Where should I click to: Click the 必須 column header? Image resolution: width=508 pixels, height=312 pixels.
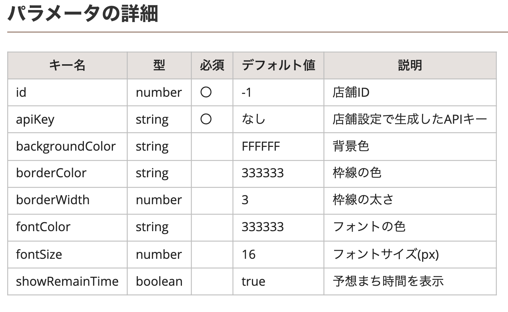coord(212,65)
